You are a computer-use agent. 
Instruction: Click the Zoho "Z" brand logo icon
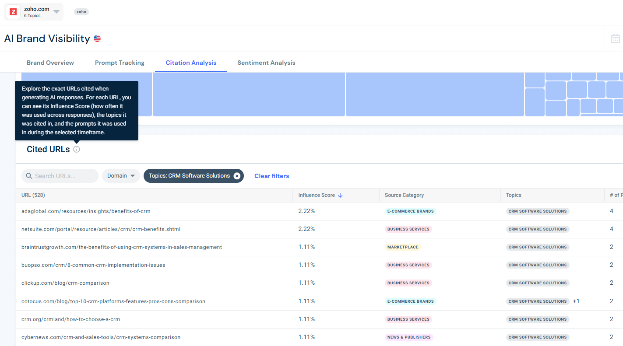pyautogui.click(x=13, y=11)
